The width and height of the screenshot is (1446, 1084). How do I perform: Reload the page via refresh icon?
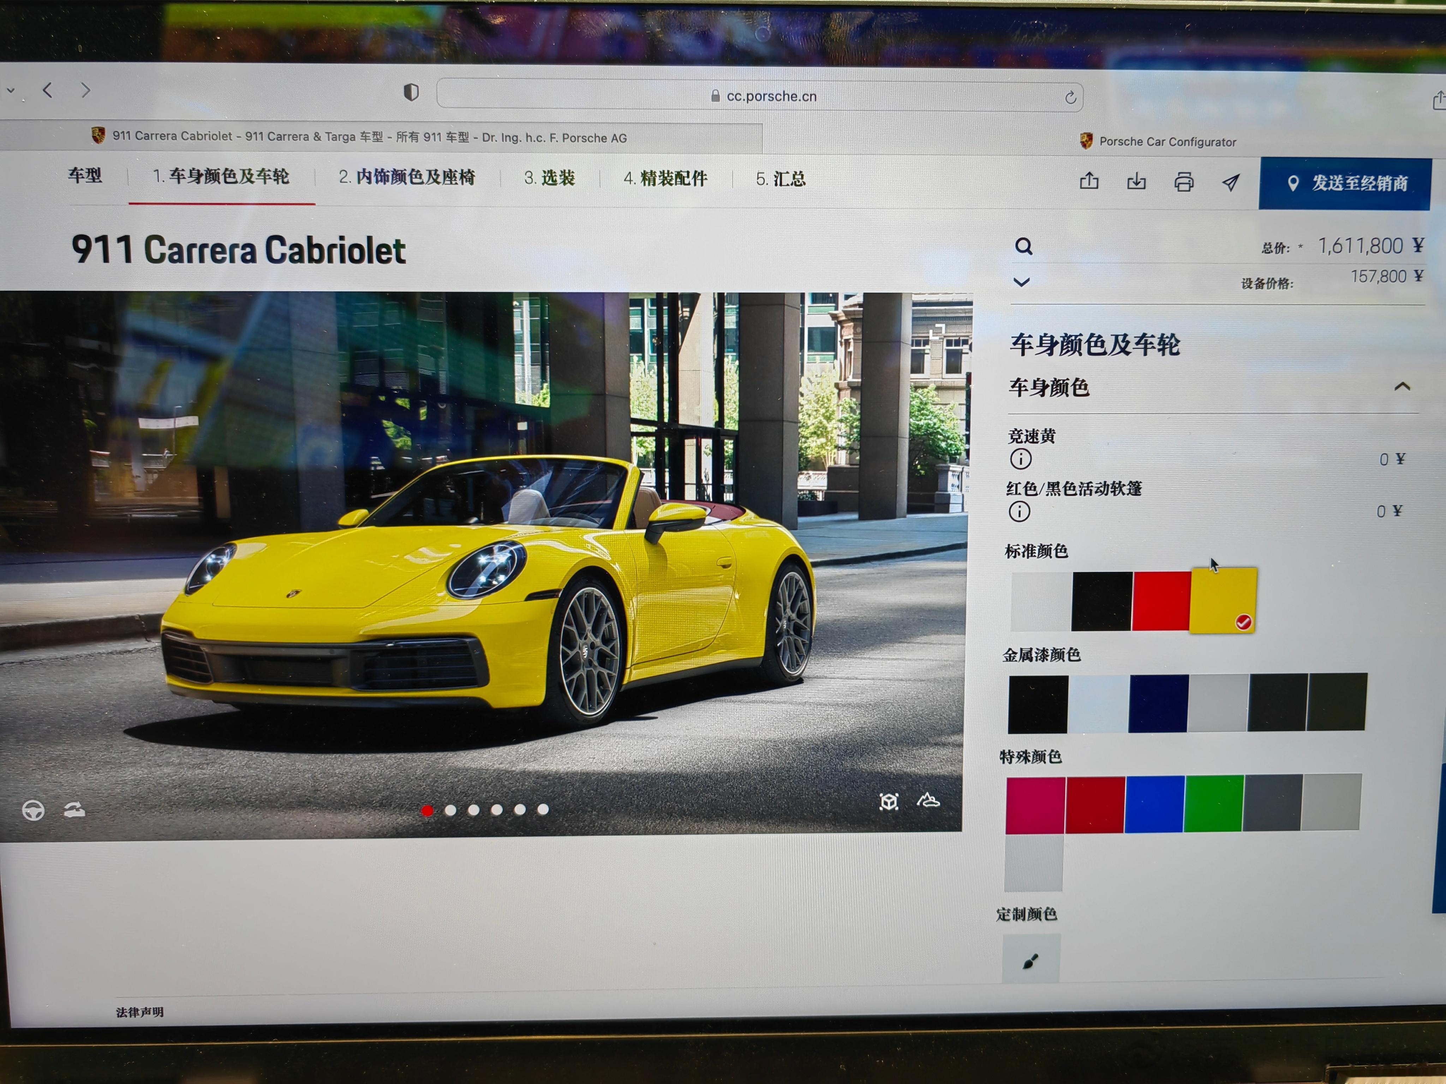click(1070, 97)
